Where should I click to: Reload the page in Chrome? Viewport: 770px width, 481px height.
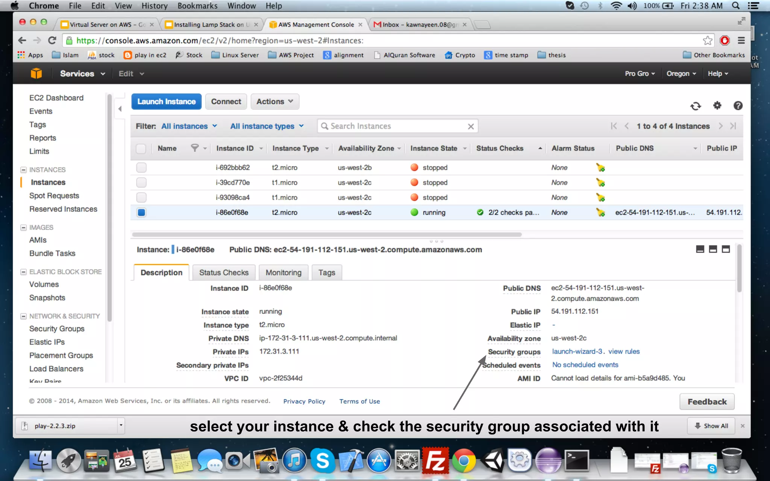(x=52, y=40)
